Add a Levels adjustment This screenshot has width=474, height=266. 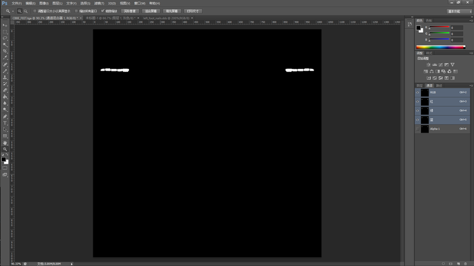coord(434,64)
